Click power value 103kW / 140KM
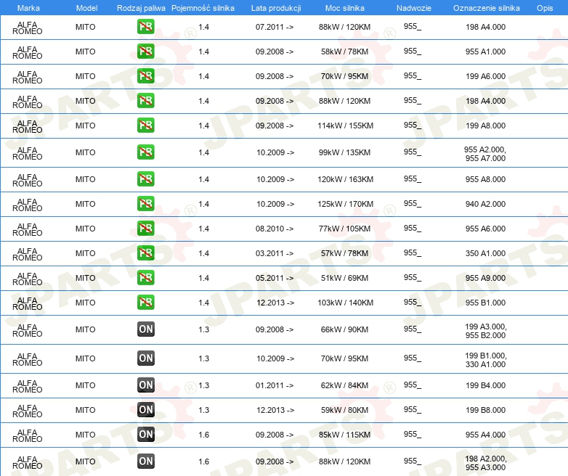568x476 pixels. 345,303
